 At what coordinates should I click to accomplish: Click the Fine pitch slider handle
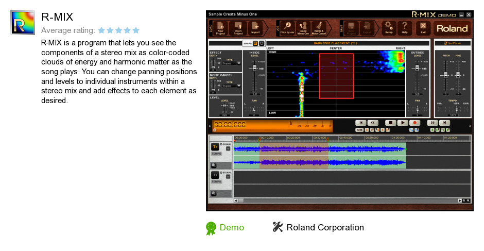(458, 75)
